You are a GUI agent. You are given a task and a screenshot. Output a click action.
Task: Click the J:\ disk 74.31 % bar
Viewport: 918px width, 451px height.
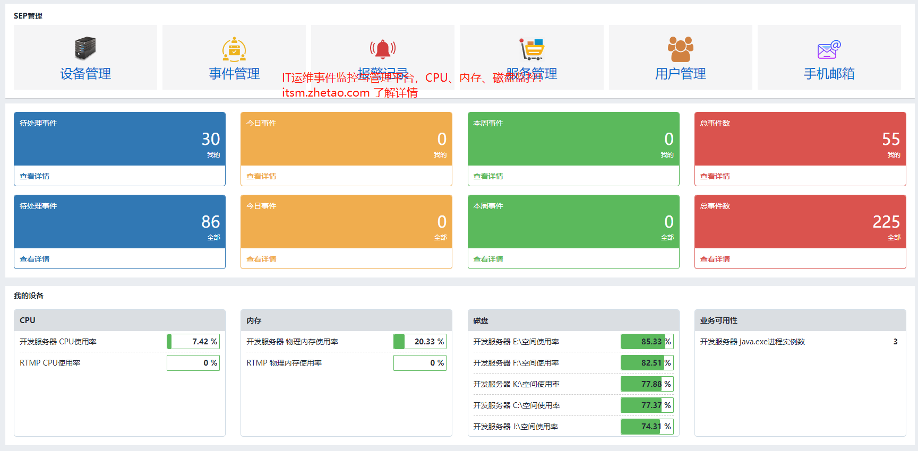647,427
